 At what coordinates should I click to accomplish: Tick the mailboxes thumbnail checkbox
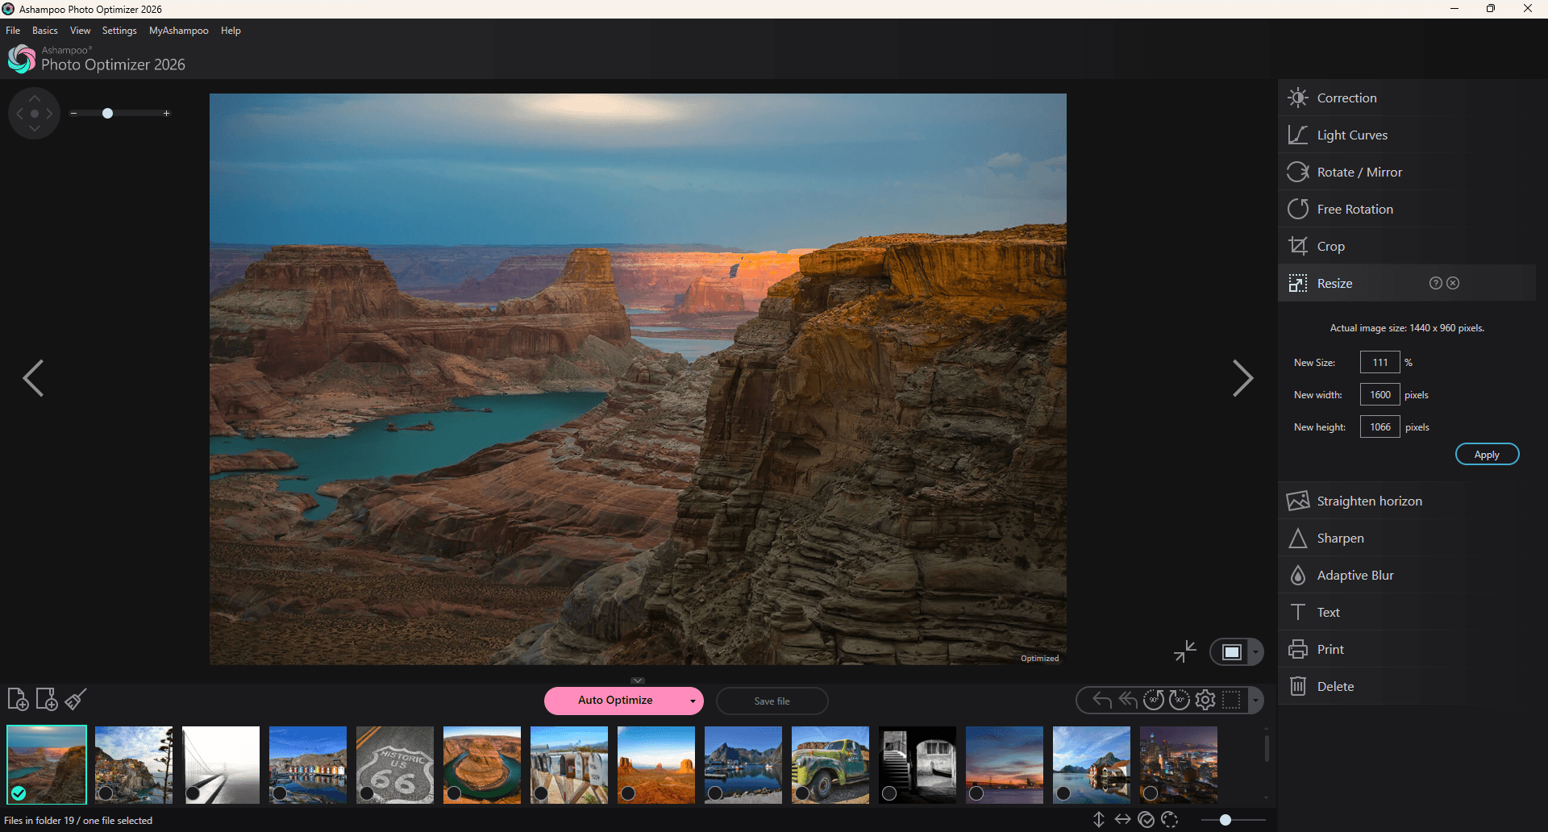(541, 793)
